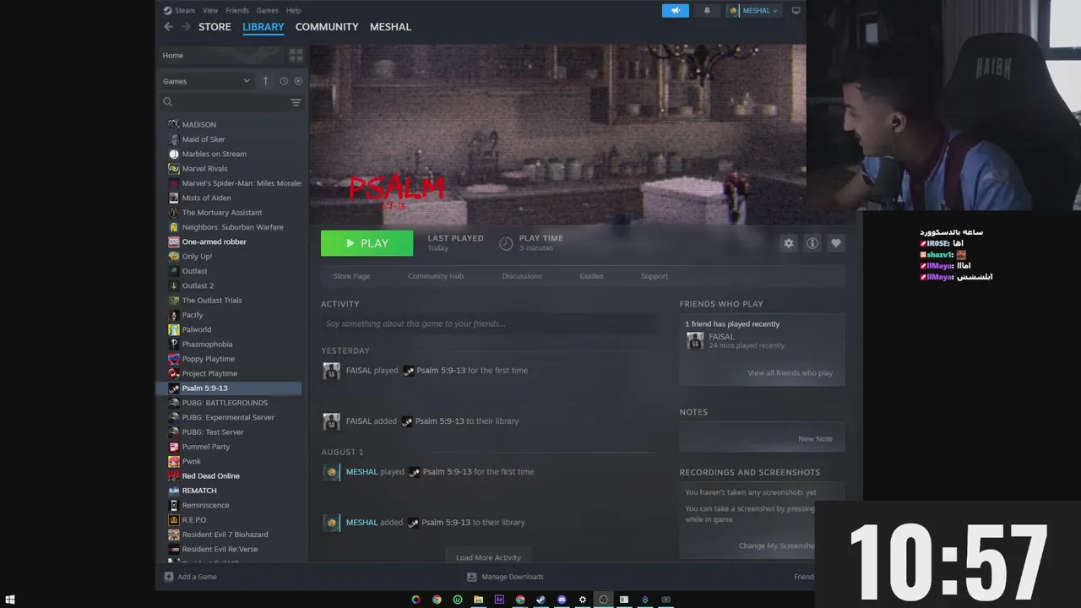
Task: Open OBS Studio from the taskbar
Action: [603, 600]
